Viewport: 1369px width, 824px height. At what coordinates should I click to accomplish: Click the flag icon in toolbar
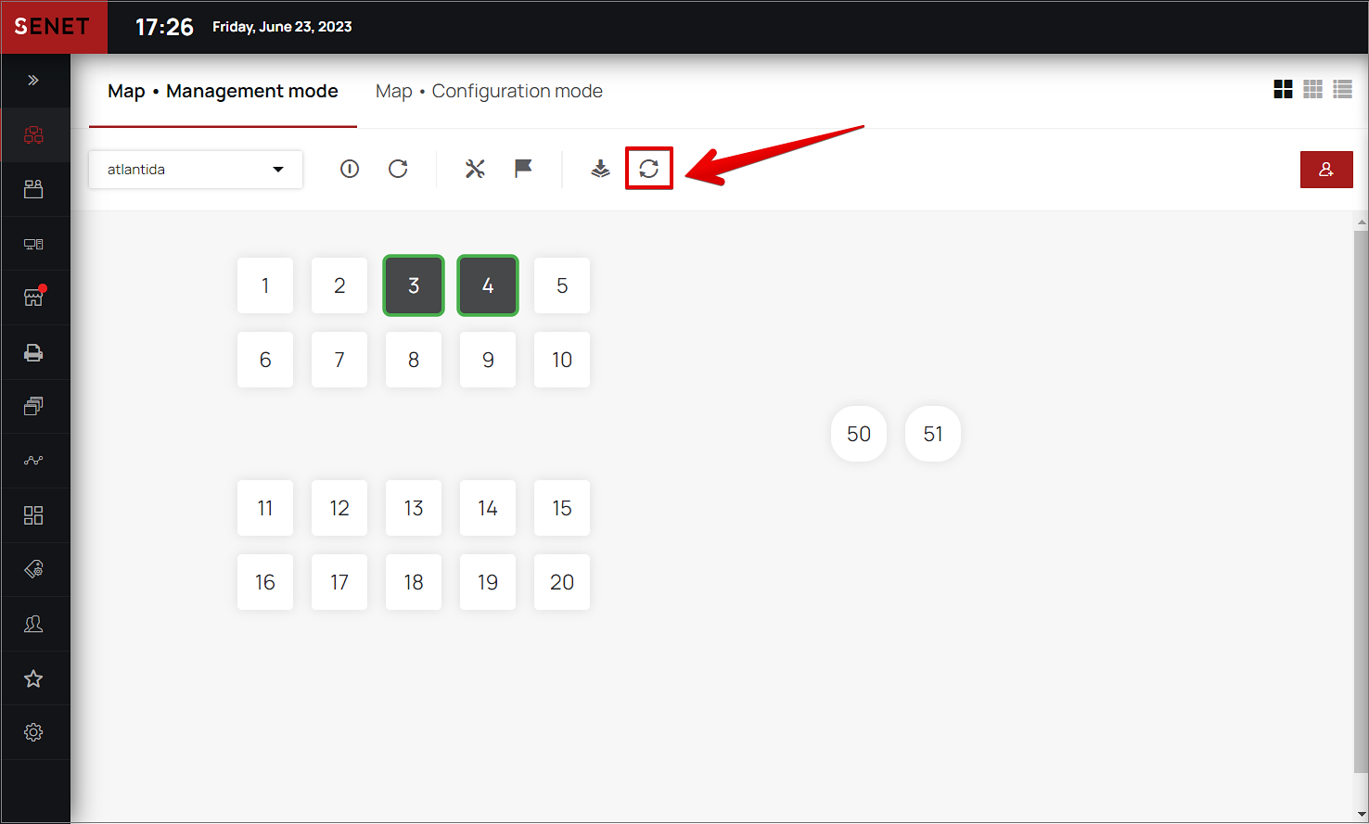tap(523, 169)
